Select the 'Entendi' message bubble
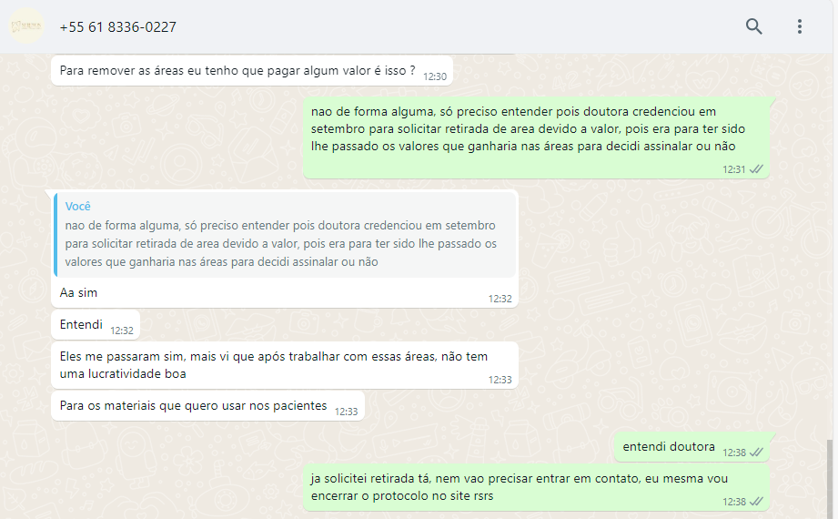The image size is (838, 519). click(x=96, y=325)
